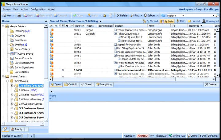221x140 pixels.
Task: Show Everything tab
Action: pos(104,84)
